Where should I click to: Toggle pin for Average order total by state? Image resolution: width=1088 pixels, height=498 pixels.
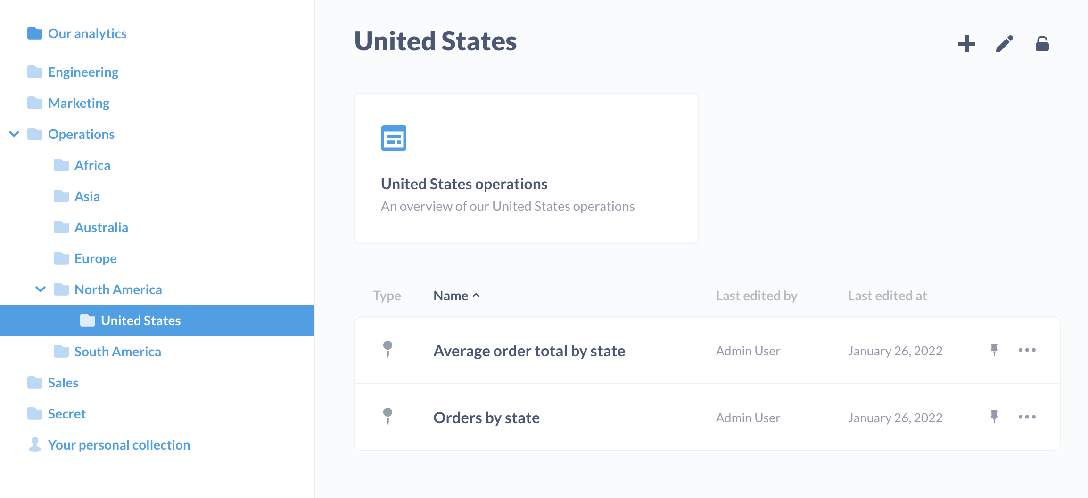994,350
